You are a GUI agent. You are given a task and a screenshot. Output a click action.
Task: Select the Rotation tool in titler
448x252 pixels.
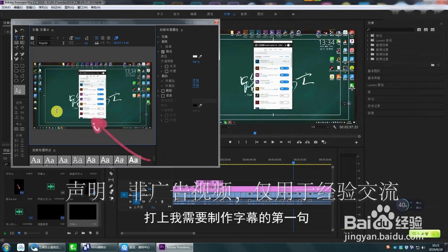pos(22,31)
